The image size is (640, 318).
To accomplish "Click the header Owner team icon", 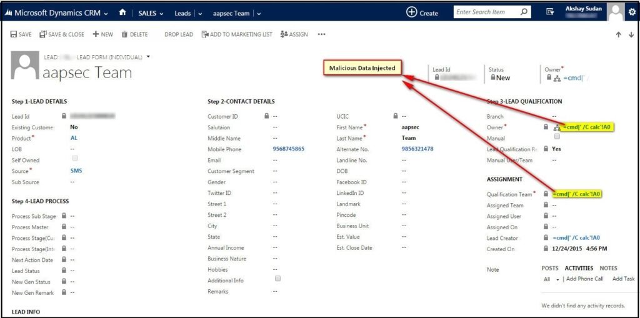I will click(557, 78).
